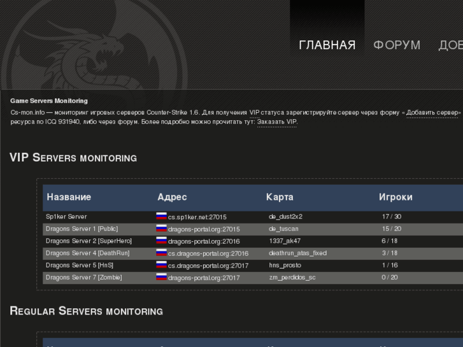Viewport: 463px width, 347px height.
Task: Click player count 3 / 18
Action: pyautogui.click(x=390, y=253)
